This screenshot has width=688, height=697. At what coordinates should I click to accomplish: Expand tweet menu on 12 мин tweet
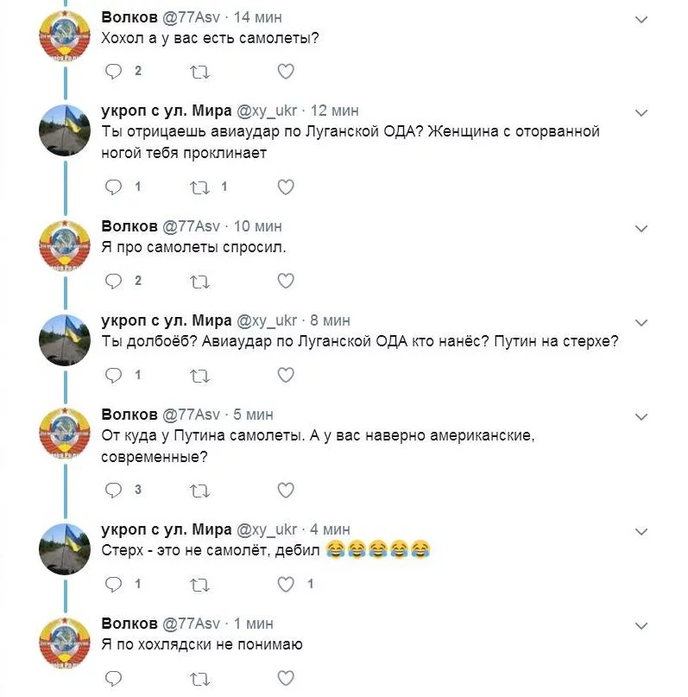tap(641, 113)
